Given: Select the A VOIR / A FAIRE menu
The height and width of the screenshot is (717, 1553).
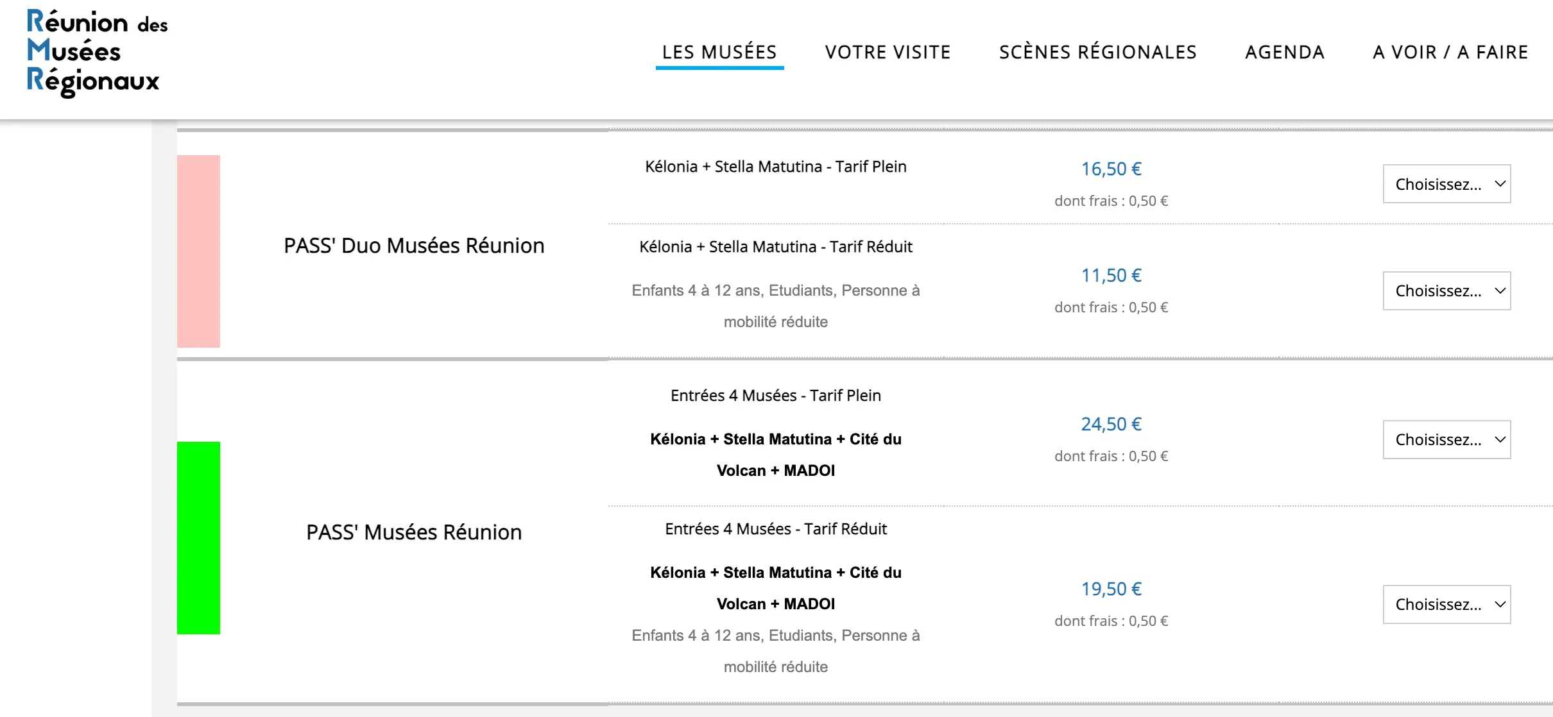Looking at the screenshot, I should coord(1450,52).
